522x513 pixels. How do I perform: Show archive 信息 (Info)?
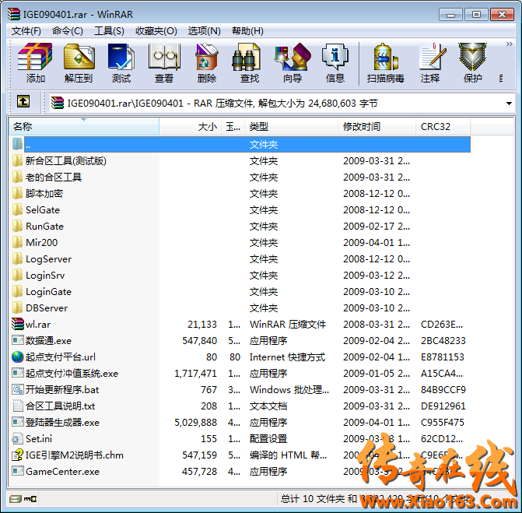click(x=335, y=62)
